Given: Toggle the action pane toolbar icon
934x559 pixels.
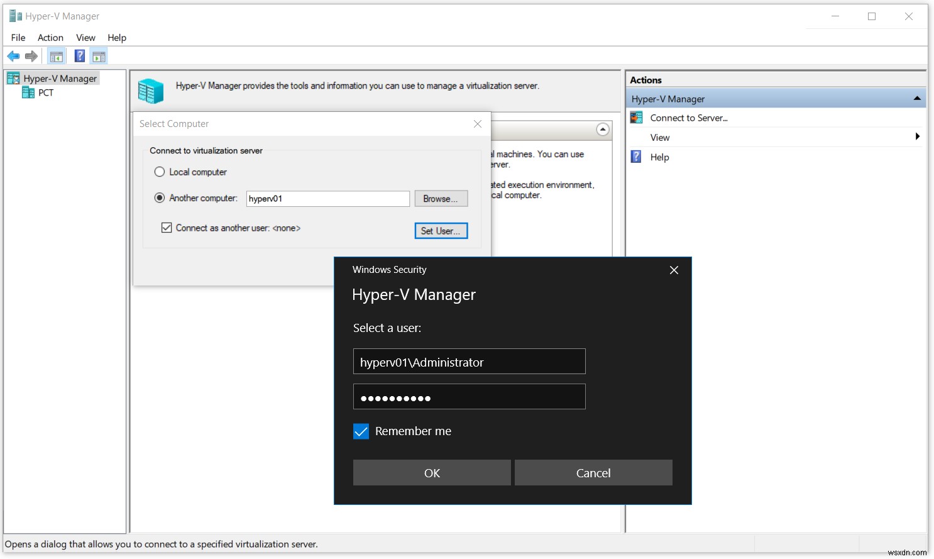Looking at the screenshot, I should pos(99,56).
